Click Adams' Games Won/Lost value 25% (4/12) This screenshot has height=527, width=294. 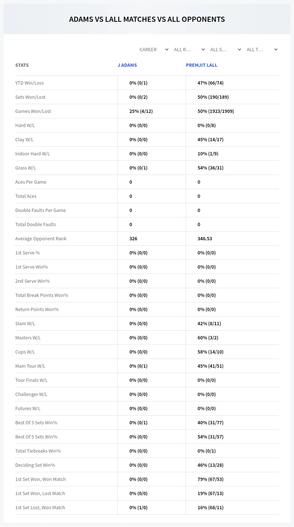[141, 111]
